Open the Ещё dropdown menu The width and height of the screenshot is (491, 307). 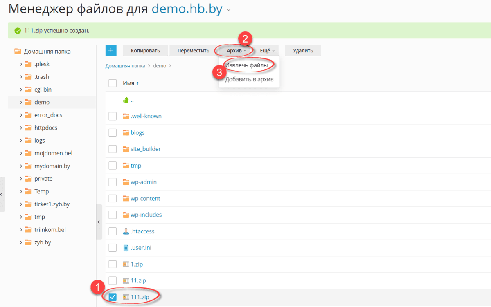(x=267, y=51)
